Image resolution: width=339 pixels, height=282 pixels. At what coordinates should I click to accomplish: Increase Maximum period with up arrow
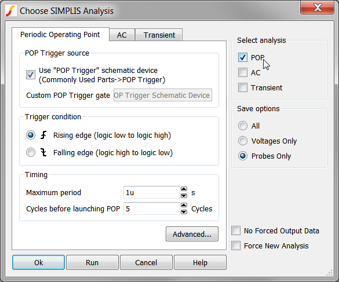pyautogui.click(x=184, y=189)
